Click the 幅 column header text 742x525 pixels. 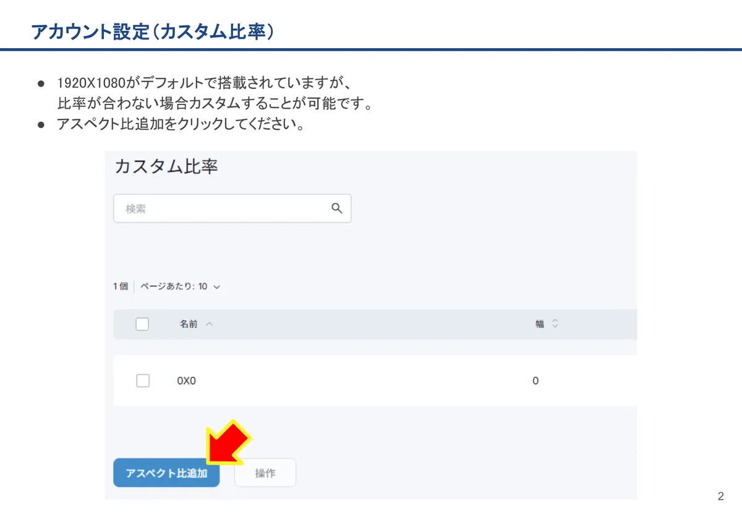[540, 324]
